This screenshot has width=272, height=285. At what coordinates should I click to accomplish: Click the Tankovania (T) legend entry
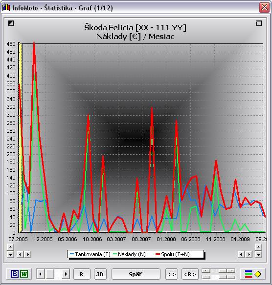click(x=90, y=254)
